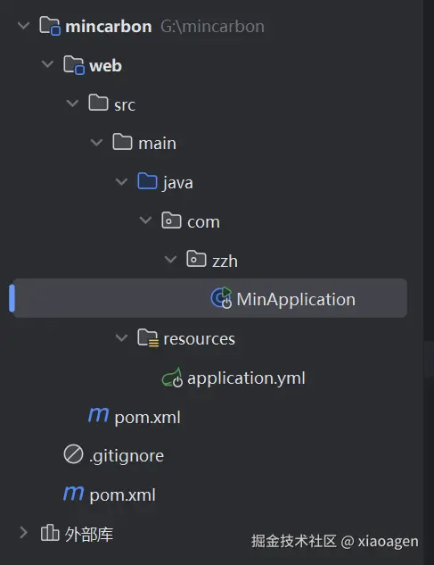
Task: Click the resources root folder icon
Action: pos(148,337)
